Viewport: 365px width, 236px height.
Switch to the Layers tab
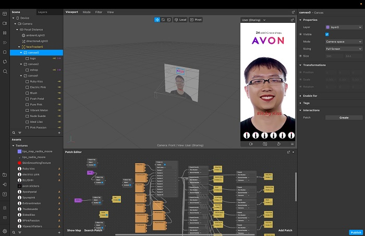(x=43, y=11)
